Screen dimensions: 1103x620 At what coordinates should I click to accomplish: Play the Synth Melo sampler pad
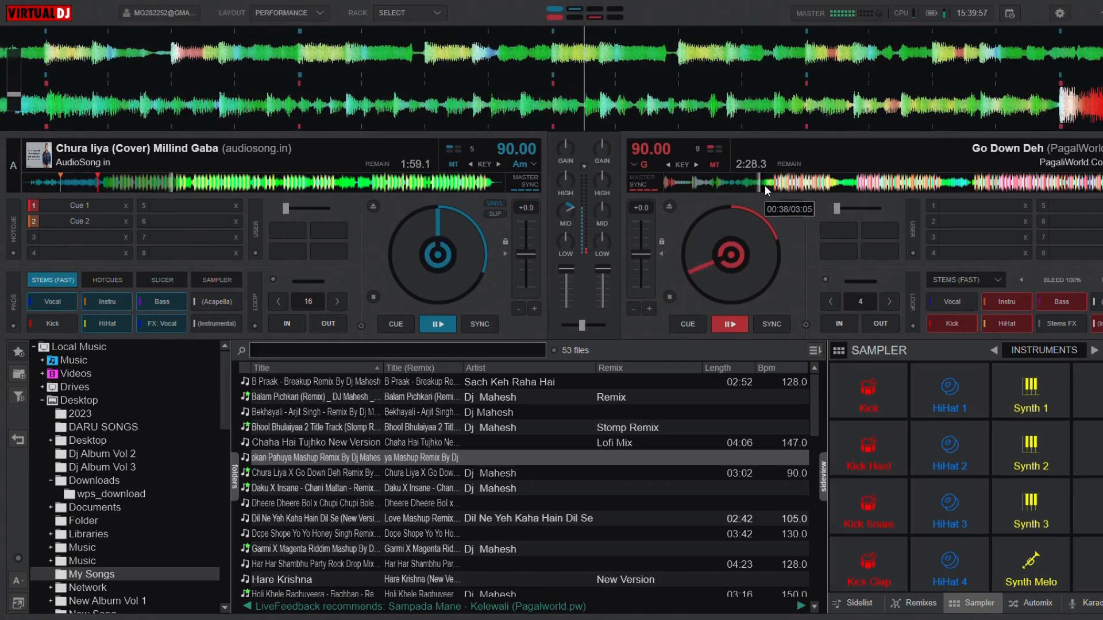click(1031, 568)
